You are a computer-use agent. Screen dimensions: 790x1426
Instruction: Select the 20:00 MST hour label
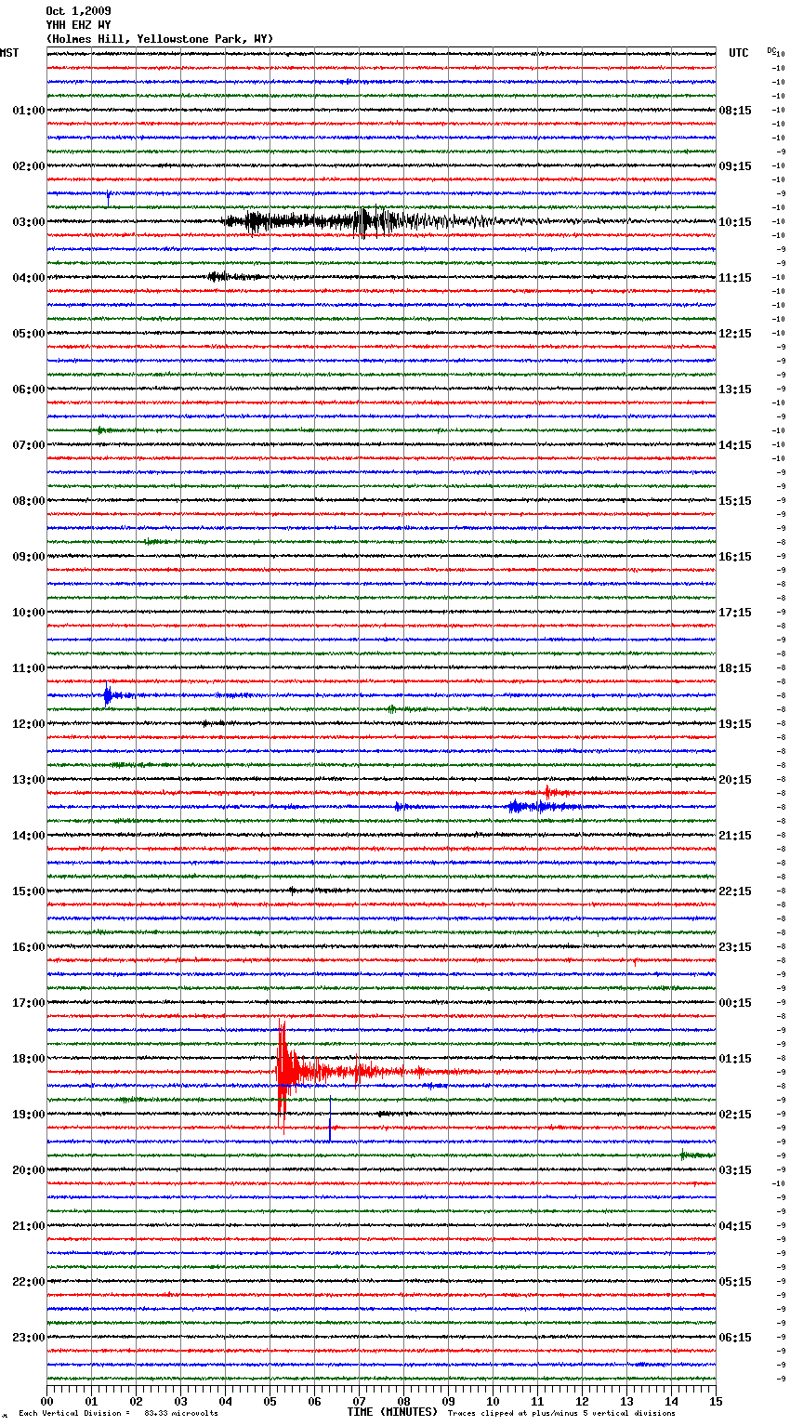coord(29,1170)
